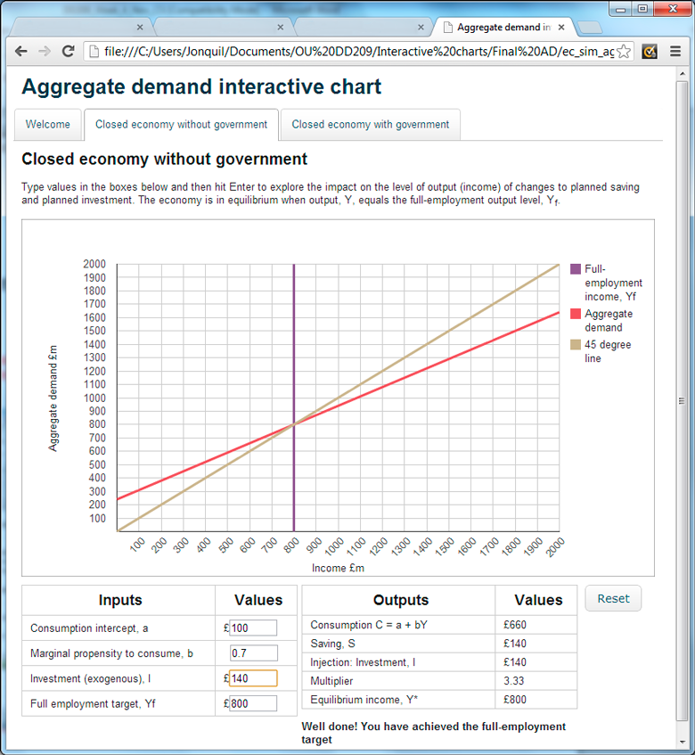Click the browser address bar URL
Image resolution: width=695 pixels, height=755 pixels.
356,52
